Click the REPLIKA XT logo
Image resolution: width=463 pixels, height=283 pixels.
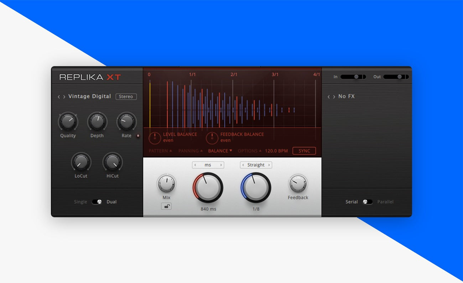click(x=90, y=77)
